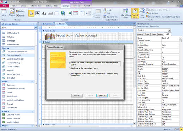Open the MovieRentalPriceUQ update query
Image resolution: width=183 pixels, height=131 pixels.
point(15,59)
